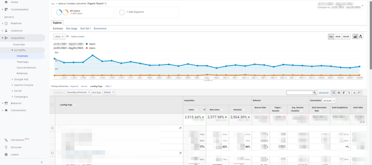Expand the Campaigns section
The image size is (372, 165).
13,96
